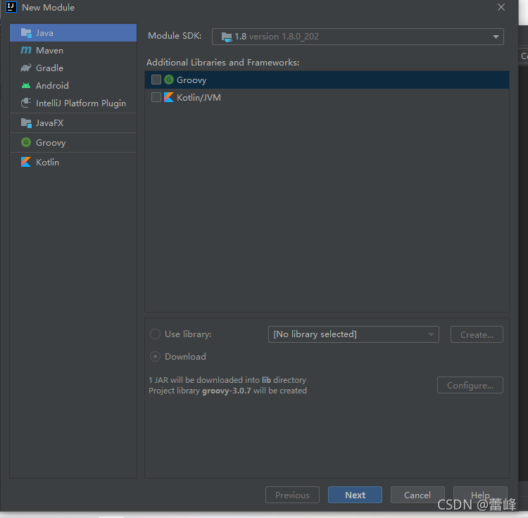
Task: Choose the Android module type
Action: pyautogui.click(x=73, y=85)
